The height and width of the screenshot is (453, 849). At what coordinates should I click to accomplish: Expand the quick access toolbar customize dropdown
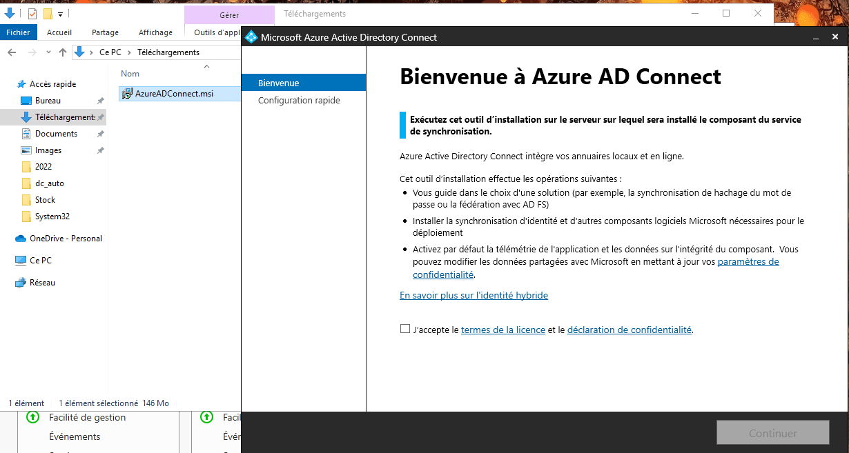[x=61, y=14]
